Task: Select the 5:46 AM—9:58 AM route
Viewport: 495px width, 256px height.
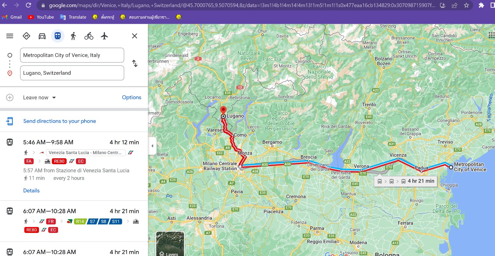Action: [74, 166]
